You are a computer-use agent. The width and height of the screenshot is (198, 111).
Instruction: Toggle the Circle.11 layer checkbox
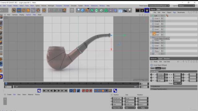click(162, 18)
